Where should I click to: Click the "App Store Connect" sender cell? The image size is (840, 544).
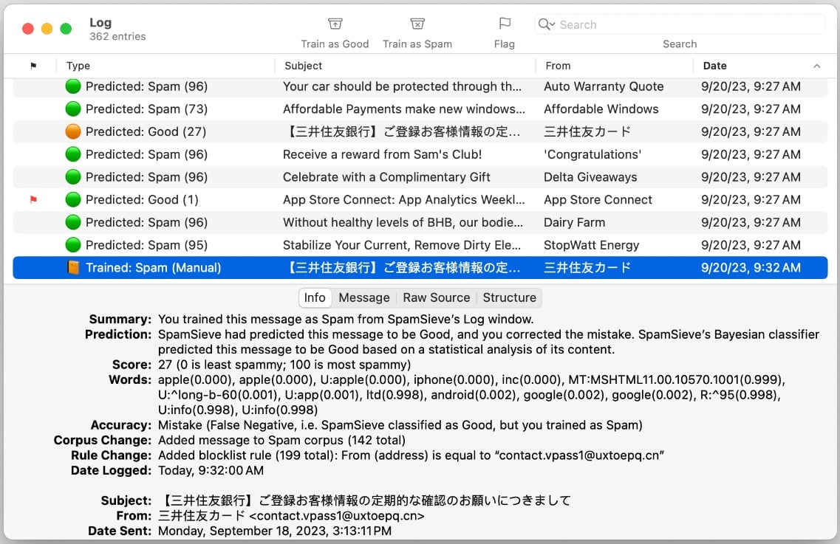coord(598,200)
